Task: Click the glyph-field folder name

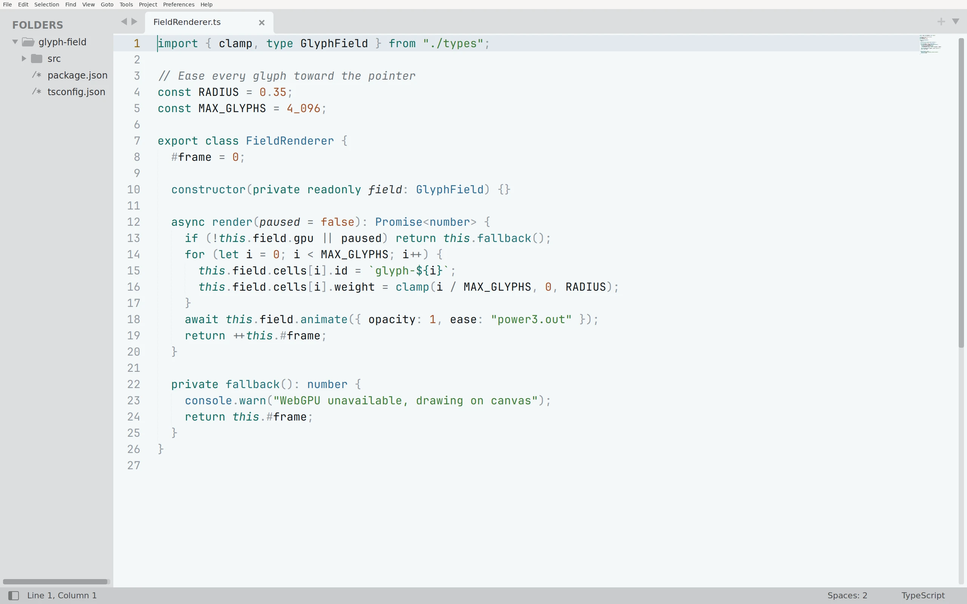Action: tap(62, 42)
